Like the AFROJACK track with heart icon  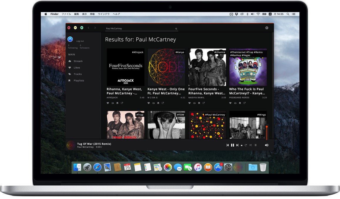pyautogui.click(x=108, y=103)
